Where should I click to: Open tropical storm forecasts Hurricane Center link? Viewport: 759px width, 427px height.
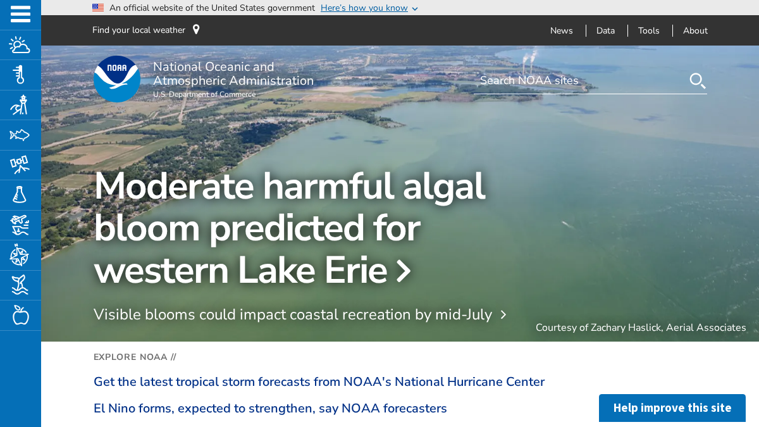pos(319,382)
